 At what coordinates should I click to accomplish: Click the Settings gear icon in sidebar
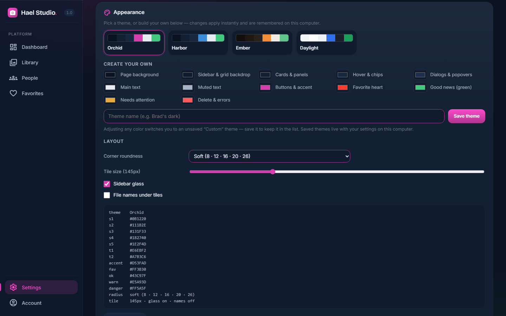[13, 287]
